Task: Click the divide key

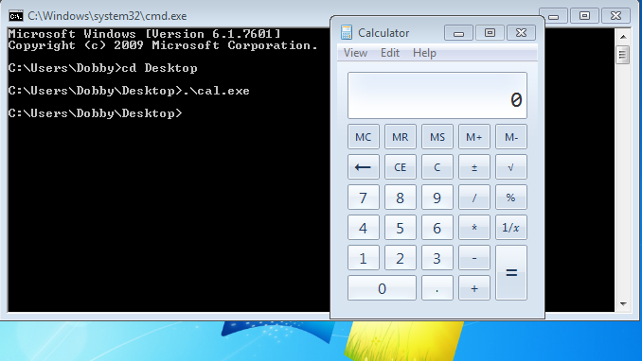Action: (474, 198)
